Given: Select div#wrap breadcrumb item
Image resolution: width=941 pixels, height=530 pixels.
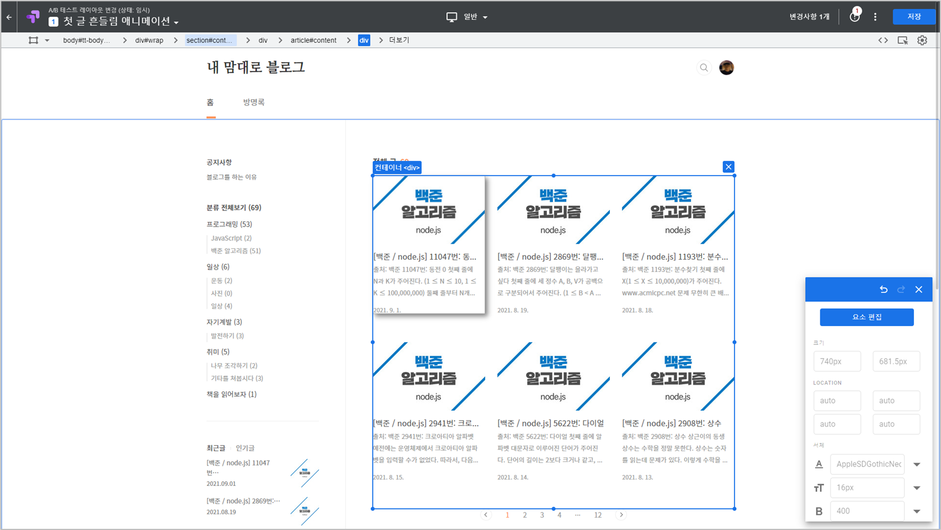Looking at the screenshot, I should click(149, 40).
